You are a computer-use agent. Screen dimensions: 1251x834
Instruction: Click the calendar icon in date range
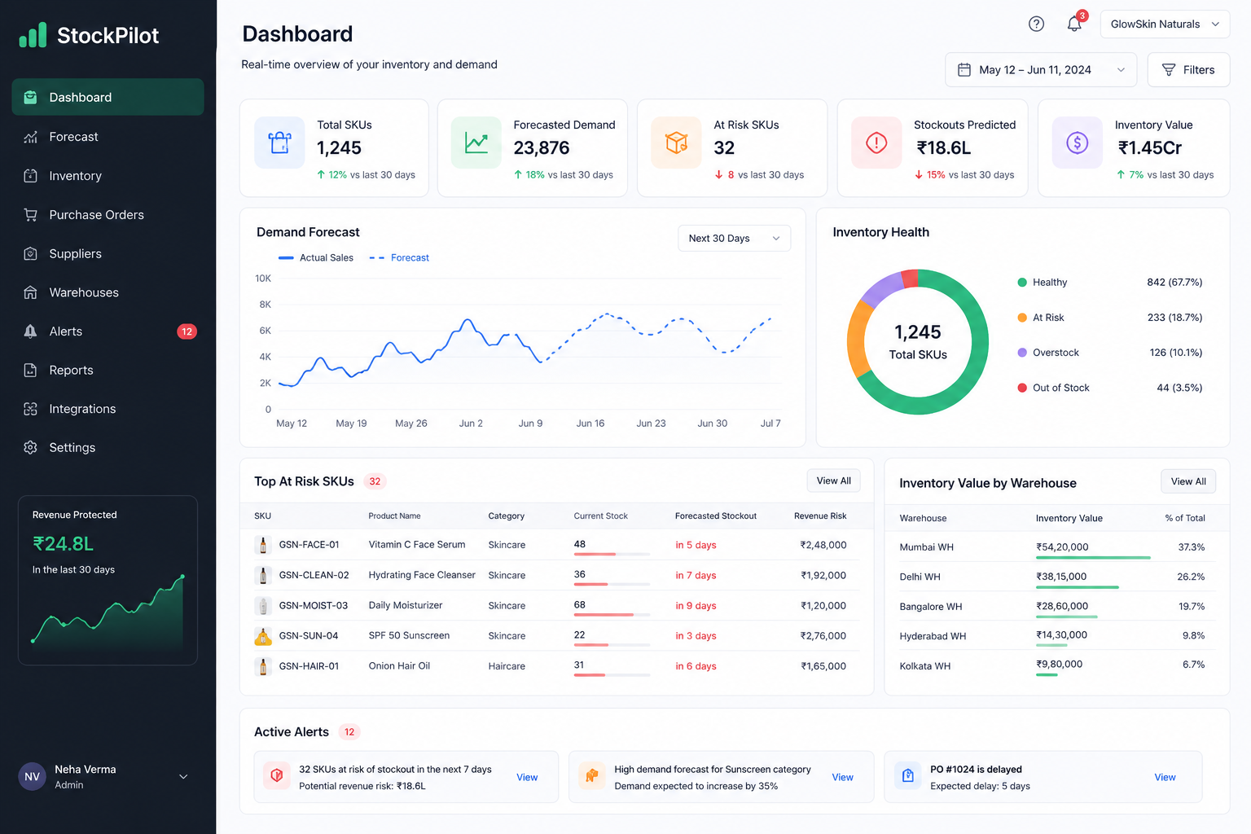[964, 70]
